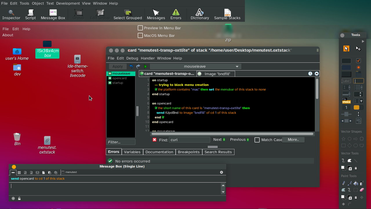Select the Edit (pointer) tool in Tools palette
Image resolution: width=371 pixels, height=209 pixels.
click(x=358, y=48)
